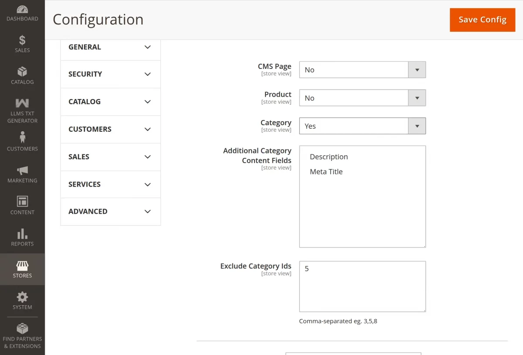Select the Sales icon in the sidebar
The width and height of the screenshot is (523, 355).
22,43
